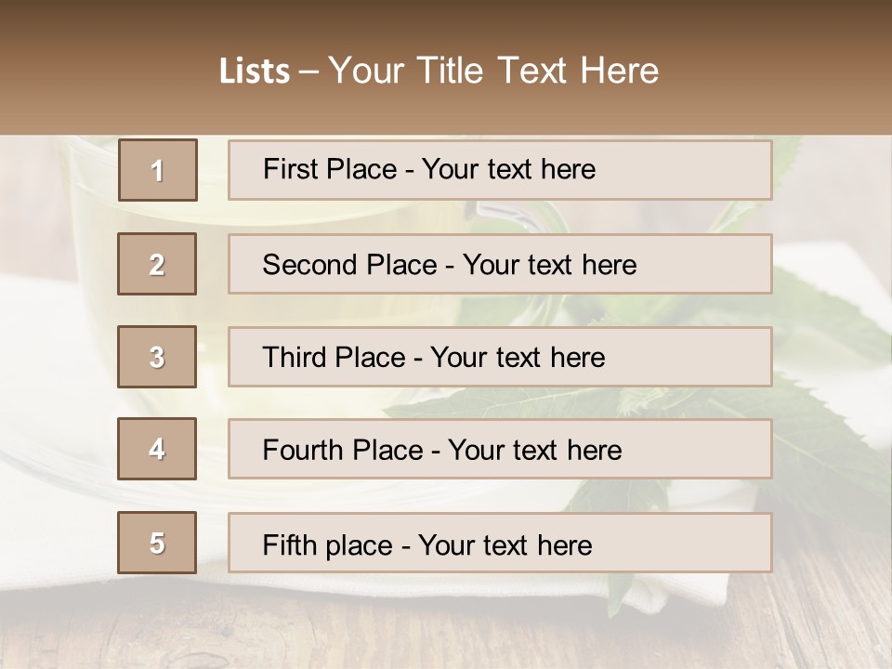Click the number 5 square
The height and width of the screenshot is (669, 892).
pyautogui.click(x=157, y=543)
